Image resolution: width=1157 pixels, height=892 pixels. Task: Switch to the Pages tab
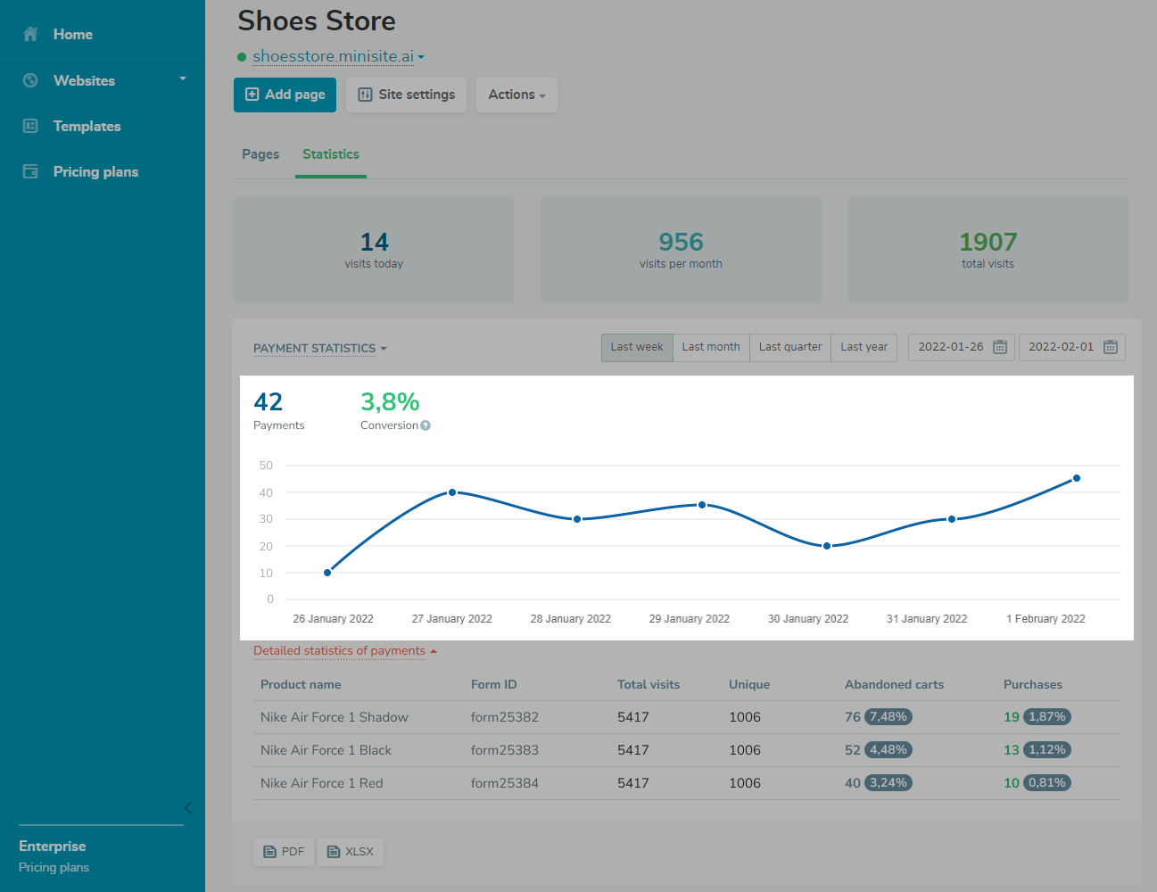(x=260, y=154)
